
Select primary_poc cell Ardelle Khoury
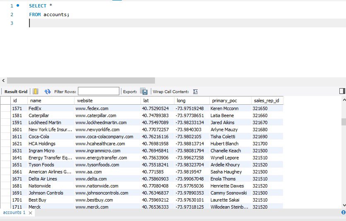coord(230,165)
